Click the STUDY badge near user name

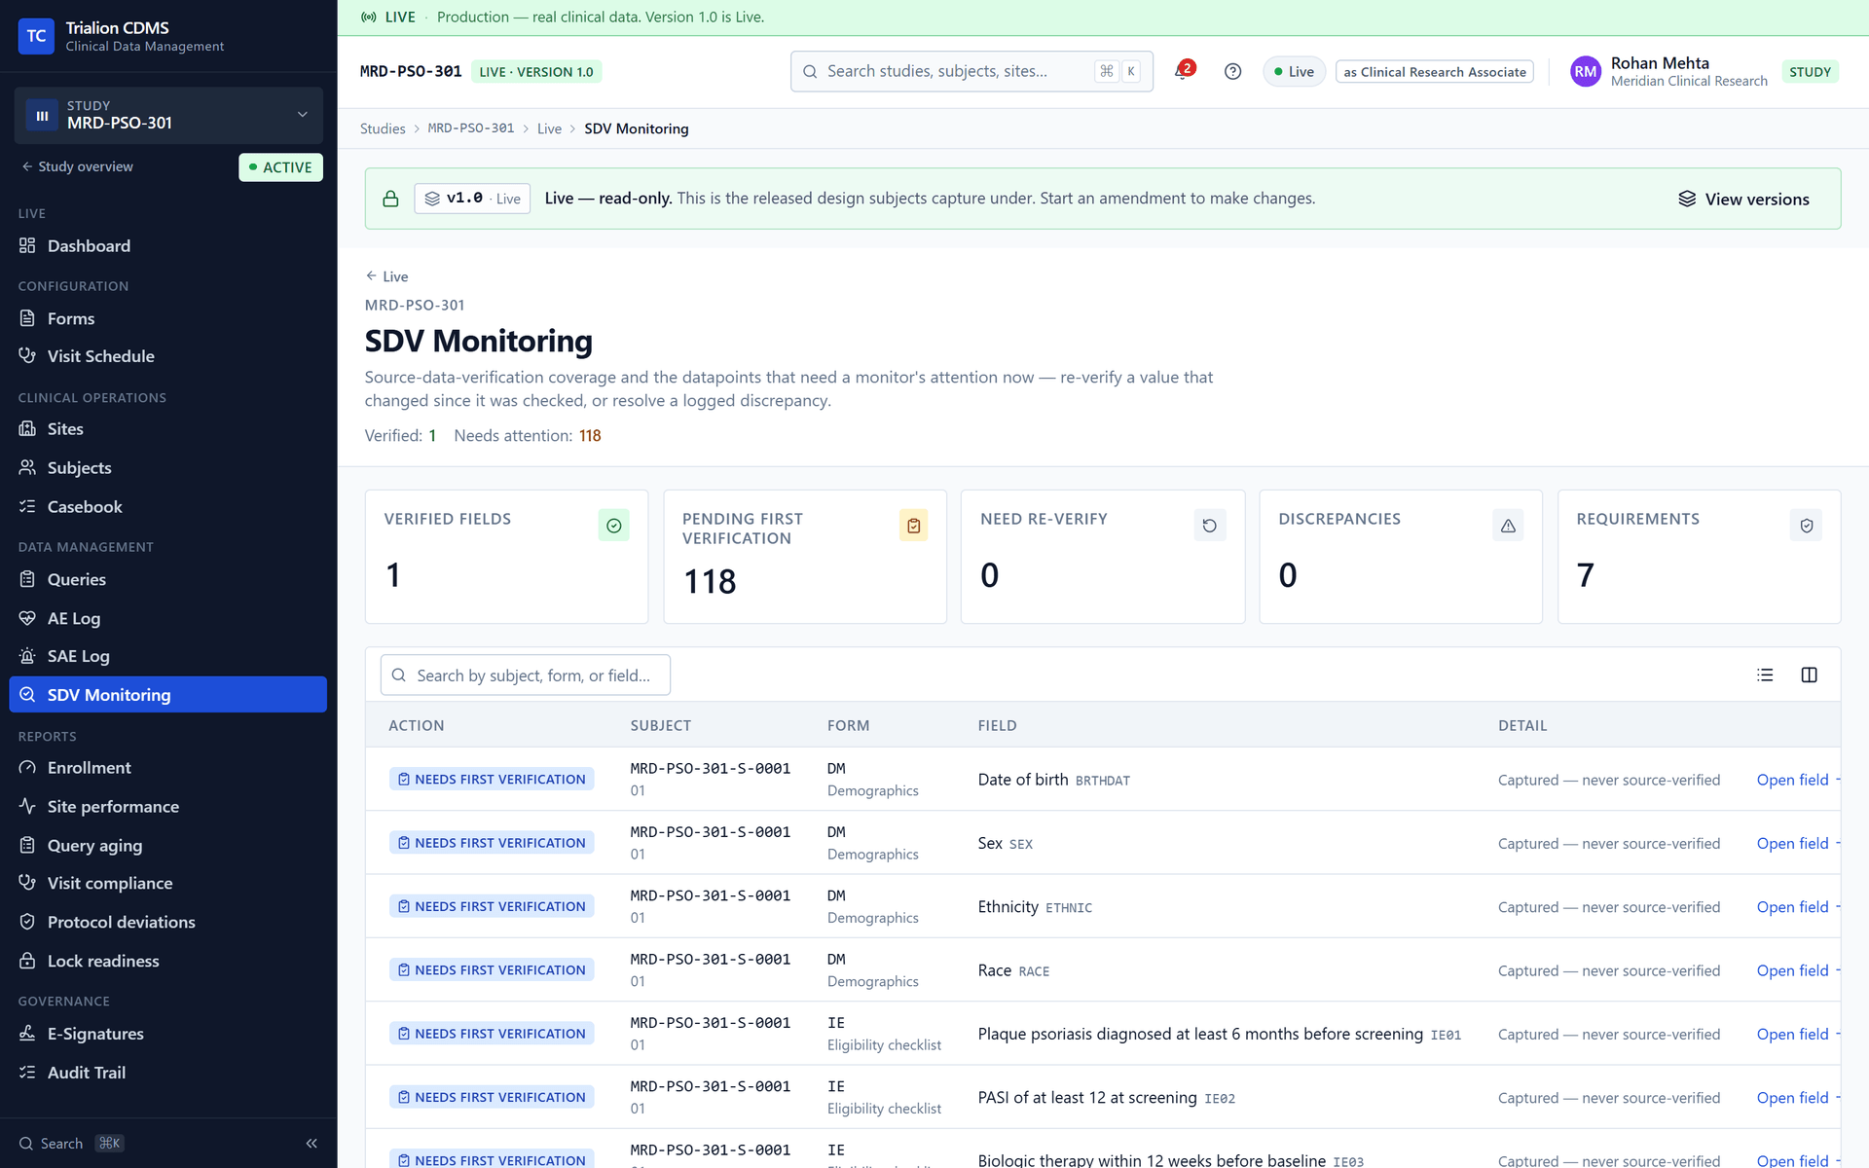(1810, 71)
